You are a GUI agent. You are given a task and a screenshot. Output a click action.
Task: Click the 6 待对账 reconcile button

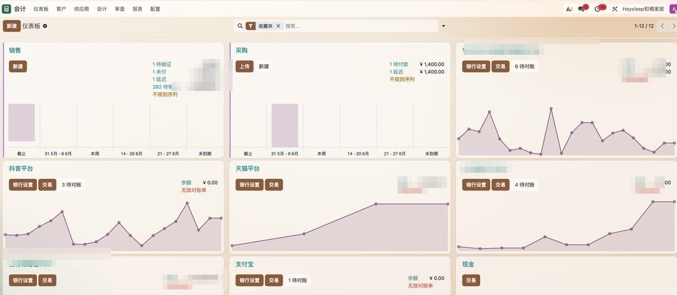tap(524, 66)
